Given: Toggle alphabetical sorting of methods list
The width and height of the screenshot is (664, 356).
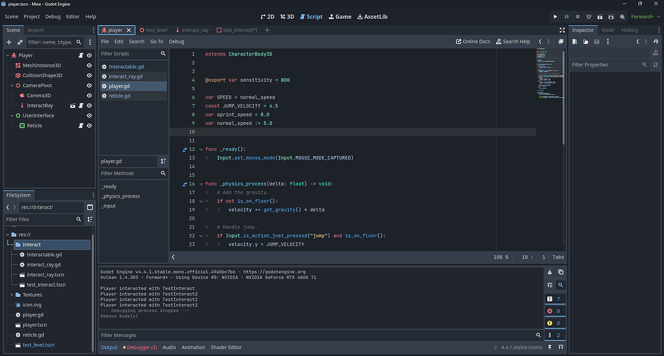Looking at the screenshot, I should (163, 161).
